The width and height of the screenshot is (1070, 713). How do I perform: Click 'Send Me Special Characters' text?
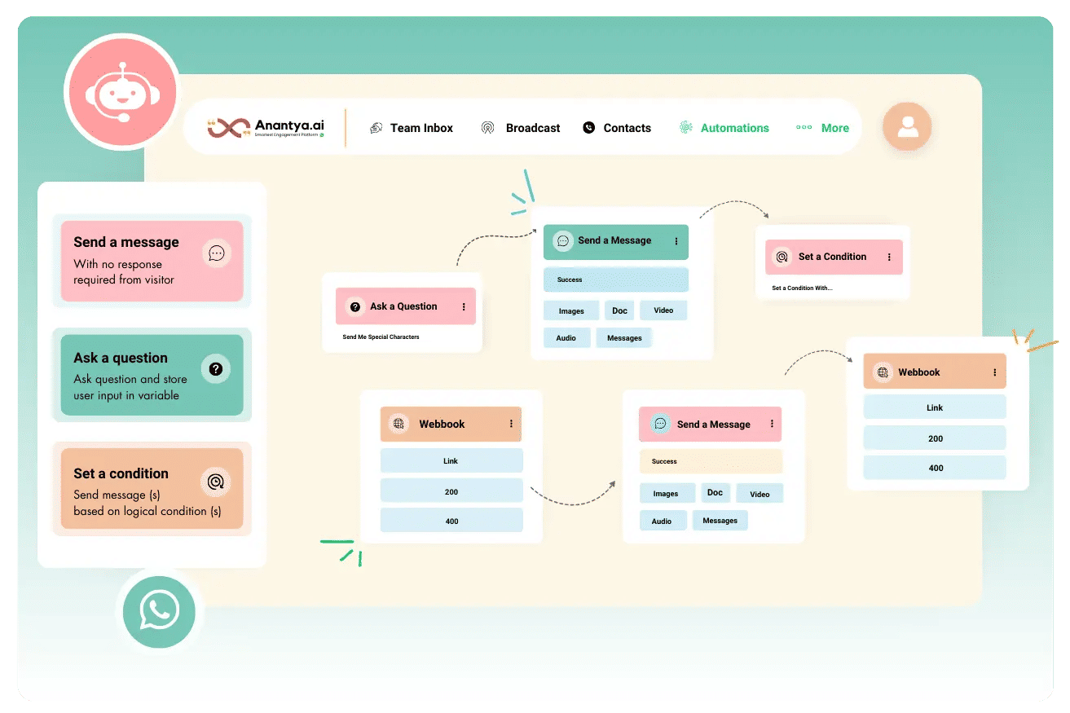(x=381, y=337)
